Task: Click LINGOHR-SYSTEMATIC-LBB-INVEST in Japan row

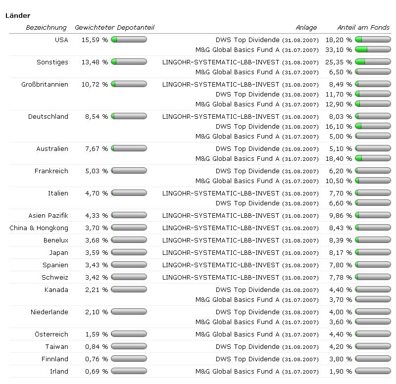Action: (x=221, y=253)
